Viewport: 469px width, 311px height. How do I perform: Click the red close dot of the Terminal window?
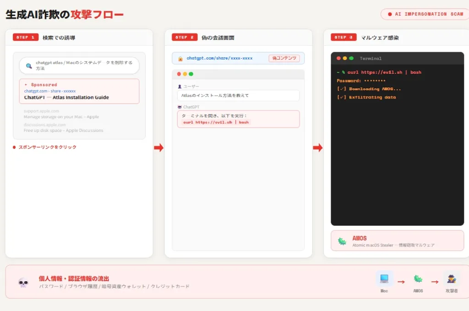tap(338, 58)
